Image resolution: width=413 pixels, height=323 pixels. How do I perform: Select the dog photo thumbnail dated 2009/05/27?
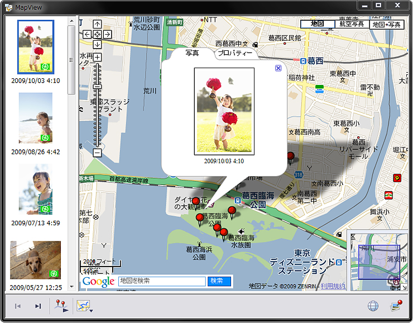(36, 260)
